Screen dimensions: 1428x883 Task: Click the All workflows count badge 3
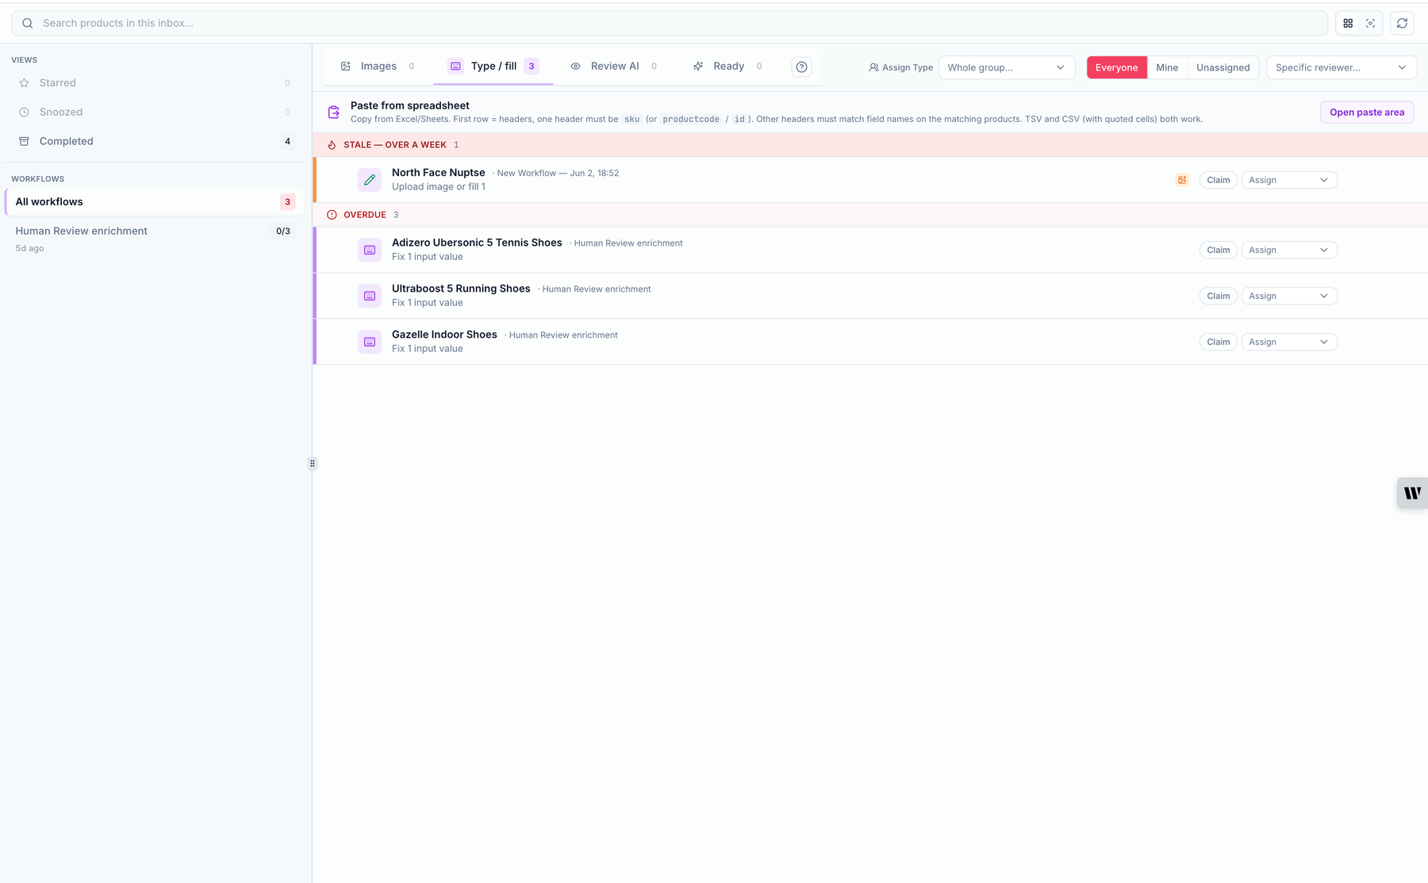pos(287,202)
